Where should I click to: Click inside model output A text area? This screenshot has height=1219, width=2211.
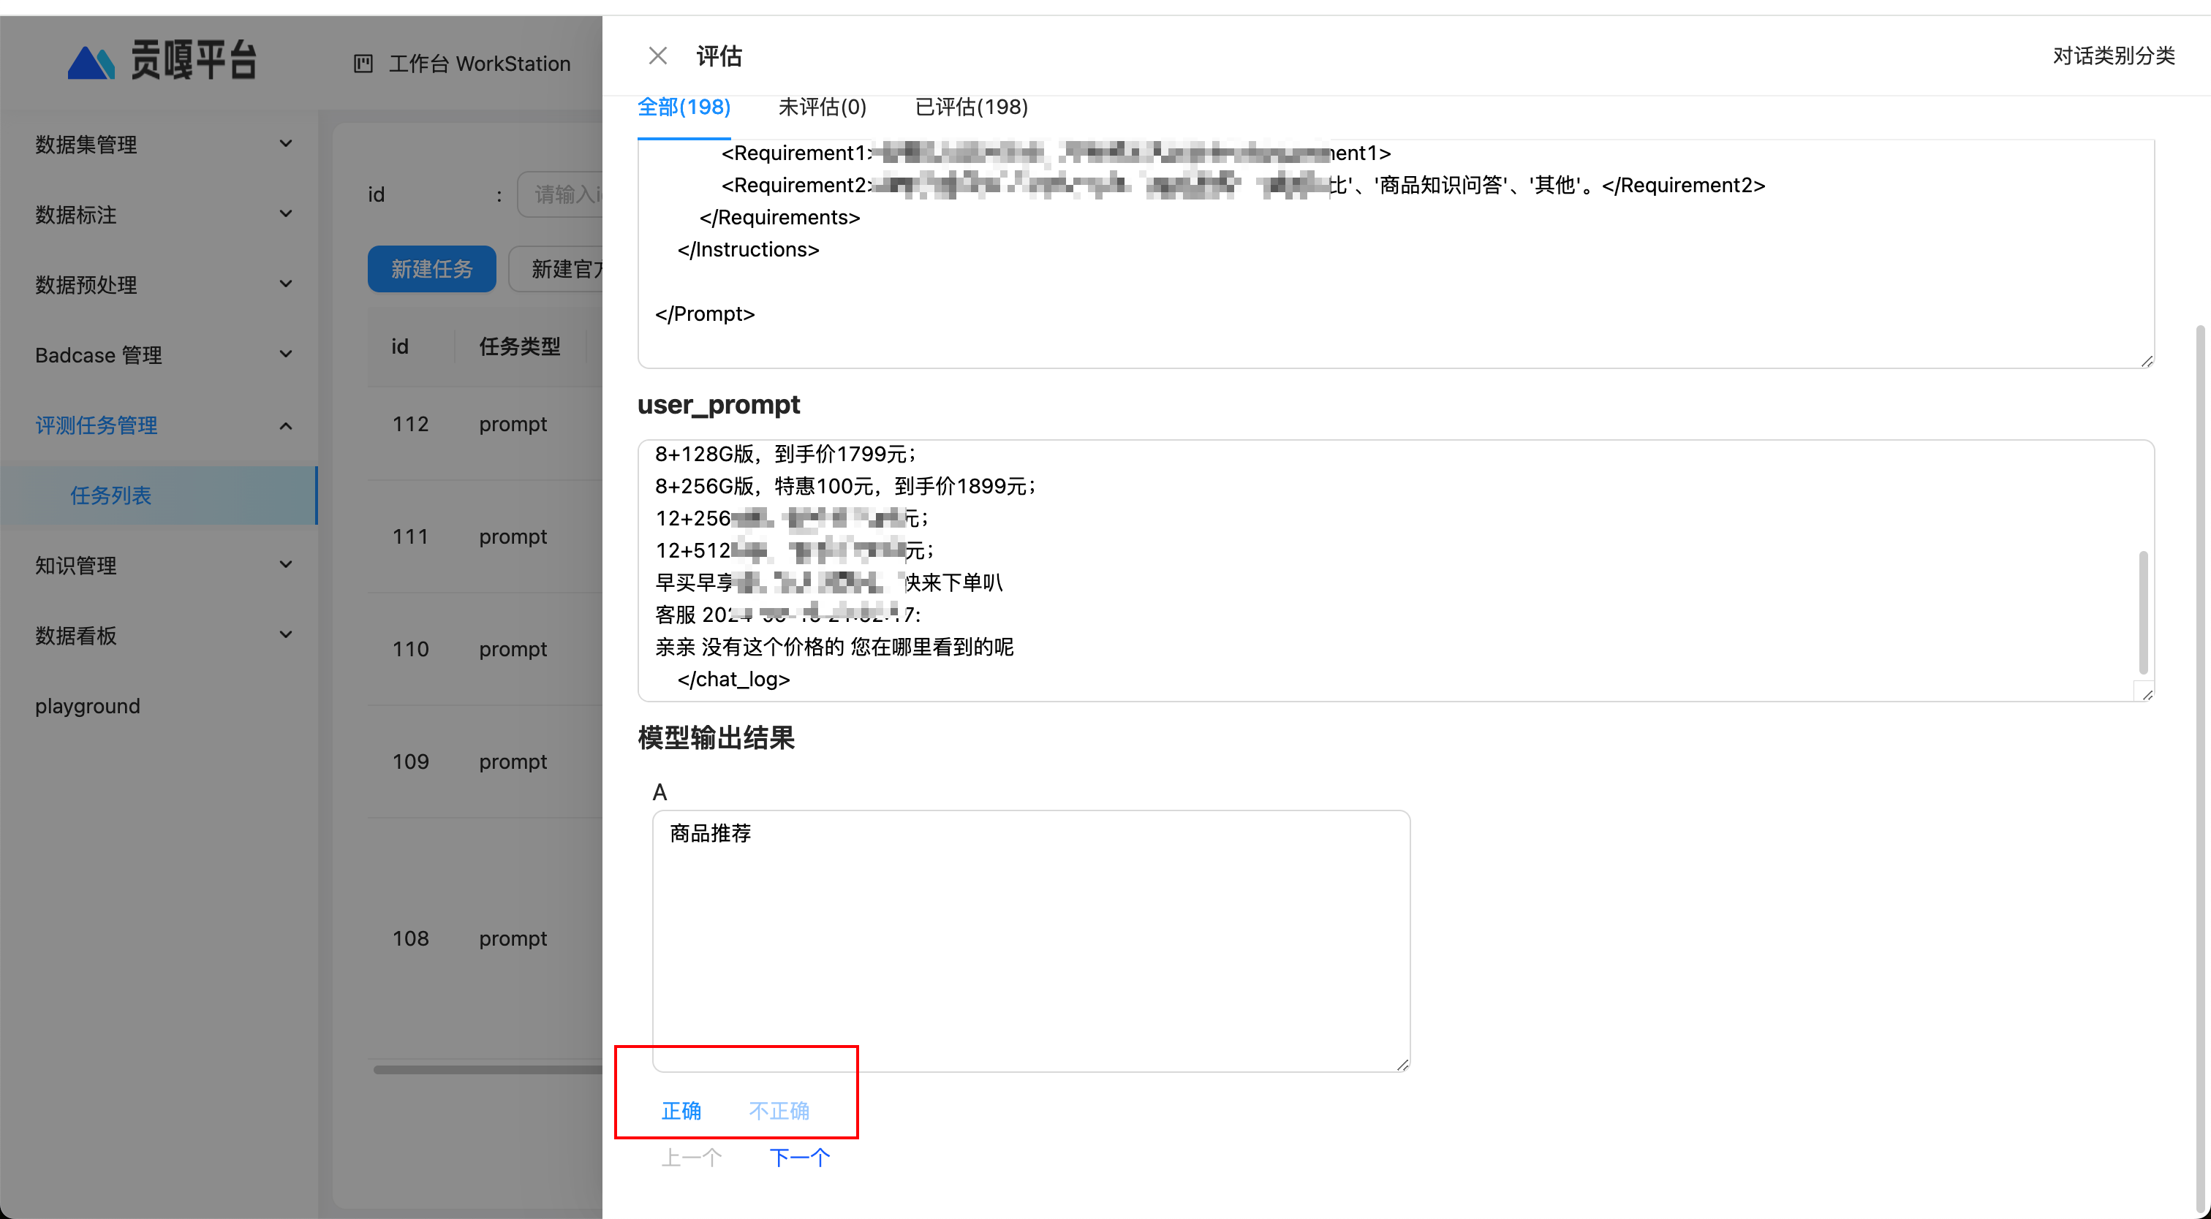coord(1031,941)
